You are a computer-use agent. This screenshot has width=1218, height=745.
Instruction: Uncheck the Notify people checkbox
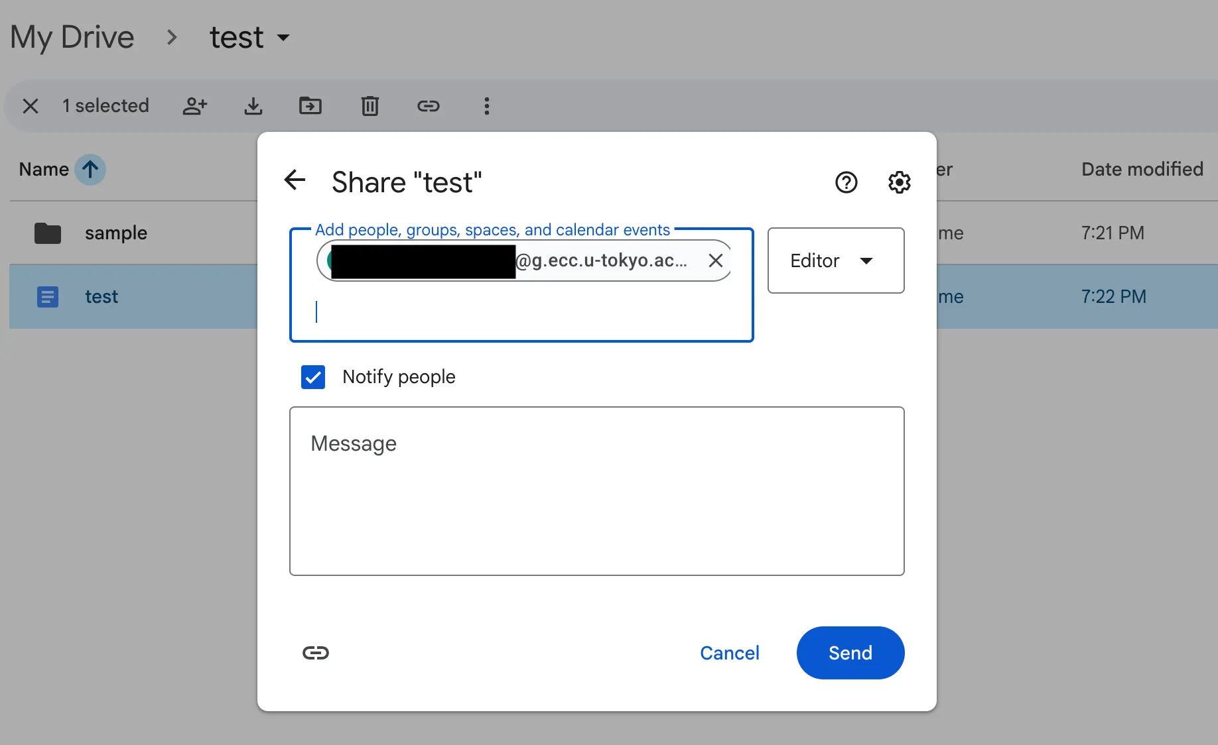[313, 377]
